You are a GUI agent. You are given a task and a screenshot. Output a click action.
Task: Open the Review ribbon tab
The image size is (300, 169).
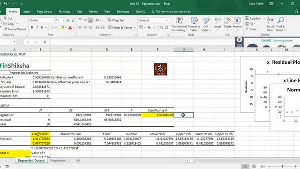[x=93, y=11]
